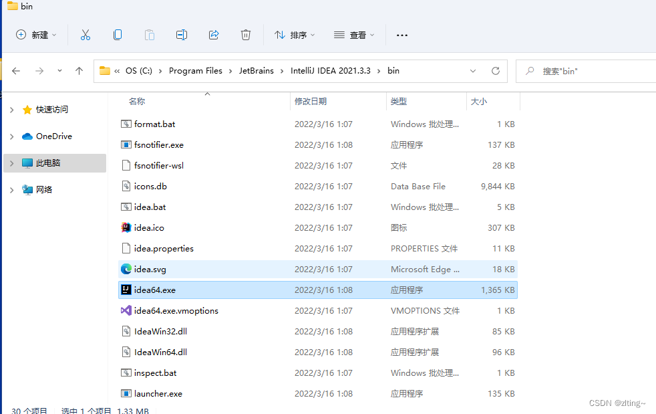Image resolution: width=656 pixels, height=414 pixels.
Task: Open 网络 in navigation pane
Action: pyautogui.click(x=44, y=190)
